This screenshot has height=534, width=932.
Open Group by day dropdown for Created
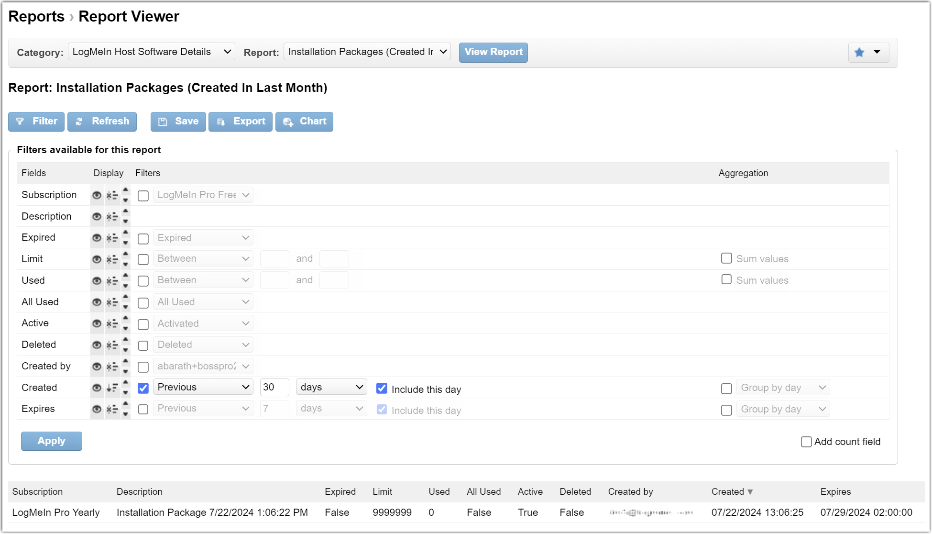tap(783, 388)
